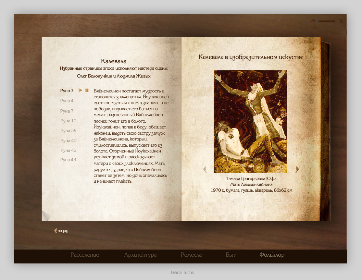Open the Быт section
361x280 pixels.
click(230, 255)
